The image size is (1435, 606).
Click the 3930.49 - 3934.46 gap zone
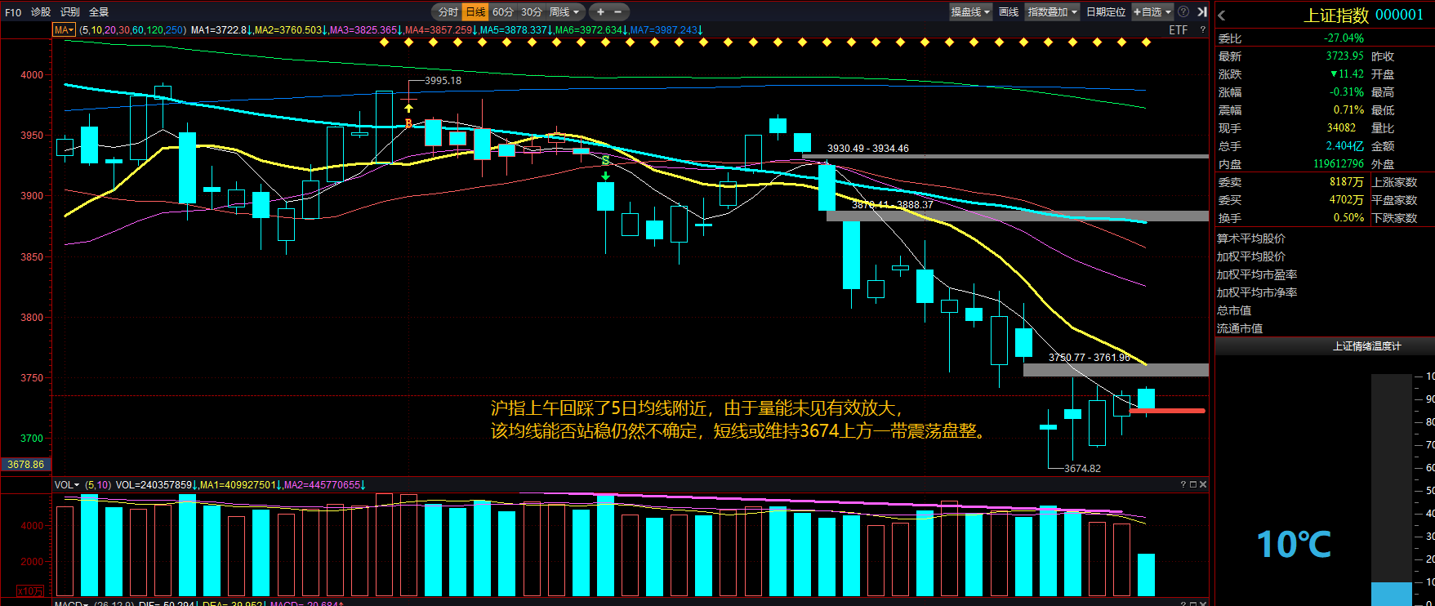tap(1005, 156)
